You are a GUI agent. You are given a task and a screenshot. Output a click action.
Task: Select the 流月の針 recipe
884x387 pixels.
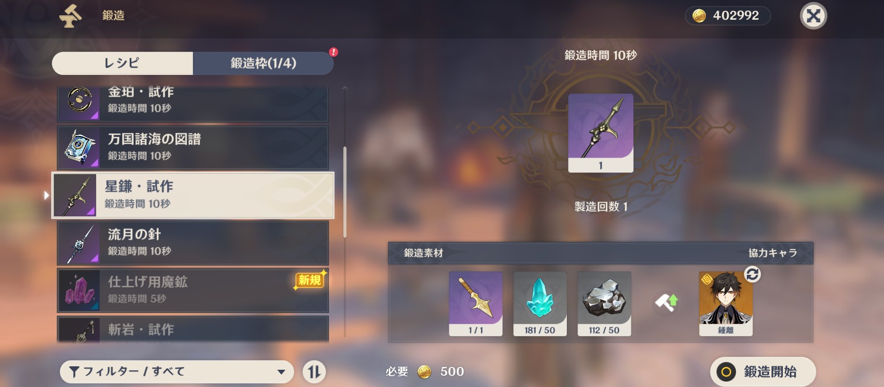pos(193,243)
